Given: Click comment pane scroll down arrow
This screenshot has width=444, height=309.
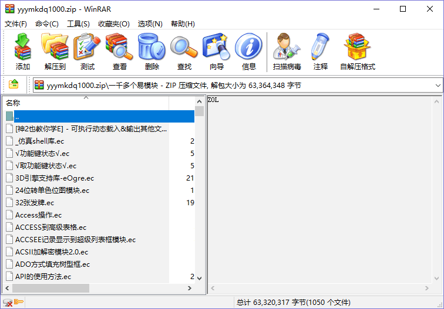Looking at the screenshot, I should click(436, 278).
